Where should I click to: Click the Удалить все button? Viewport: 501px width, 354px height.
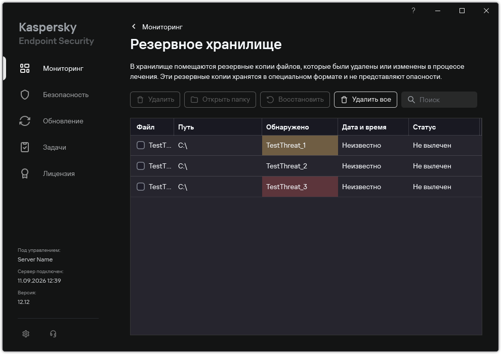point(365,100)
